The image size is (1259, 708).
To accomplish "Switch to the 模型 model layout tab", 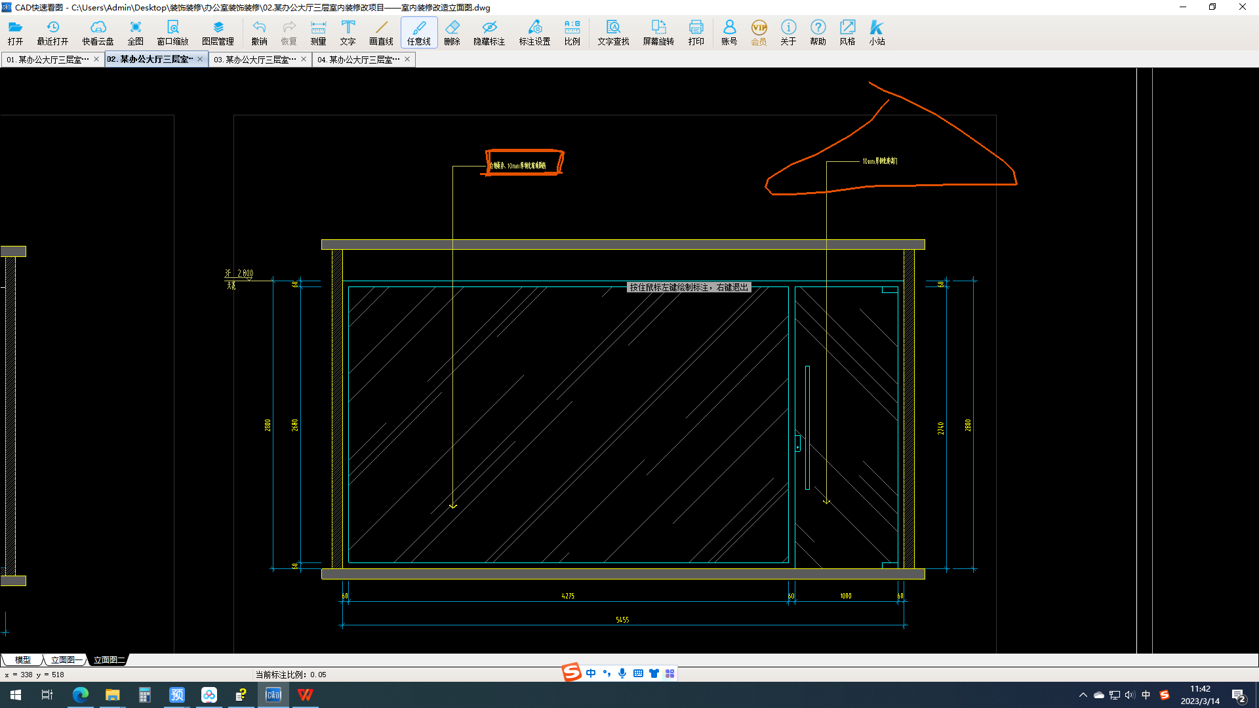I will tap(22, 660).
